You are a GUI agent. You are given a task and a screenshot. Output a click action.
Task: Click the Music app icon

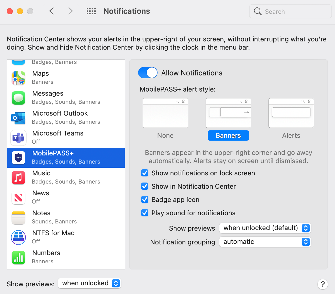pos(18,178)
